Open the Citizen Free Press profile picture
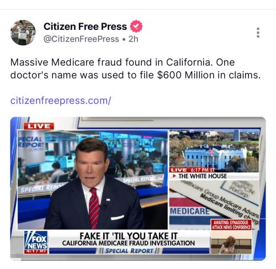 [x=23, y=33]
